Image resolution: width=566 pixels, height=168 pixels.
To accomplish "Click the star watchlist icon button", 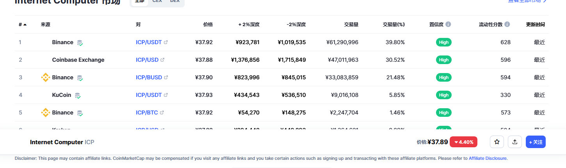I will [x=497, y=142].
